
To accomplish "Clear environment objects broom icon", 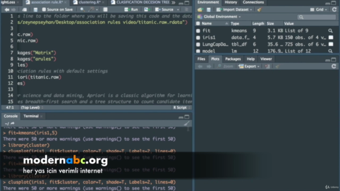I will 260,10.
